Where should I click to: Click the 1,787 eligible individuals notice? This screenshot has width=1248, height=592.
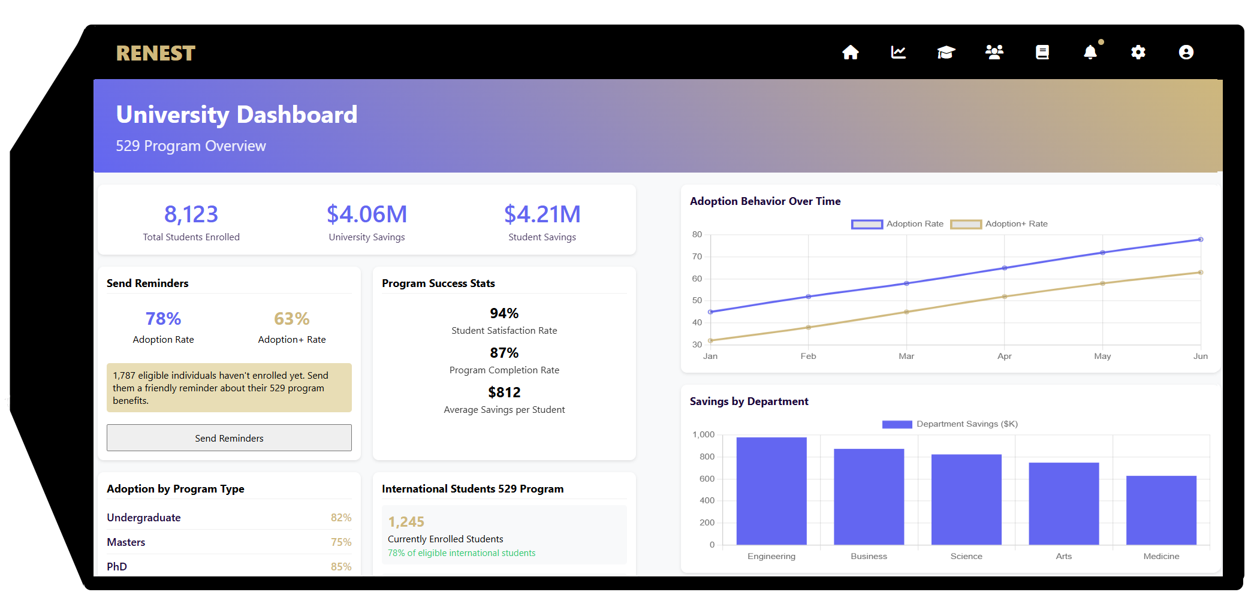click(x=229, y=388)
